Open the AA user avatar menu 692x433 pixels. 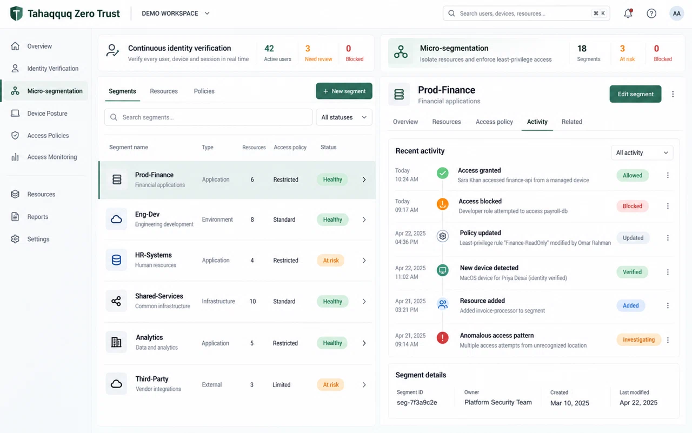(x=676, y=14)
